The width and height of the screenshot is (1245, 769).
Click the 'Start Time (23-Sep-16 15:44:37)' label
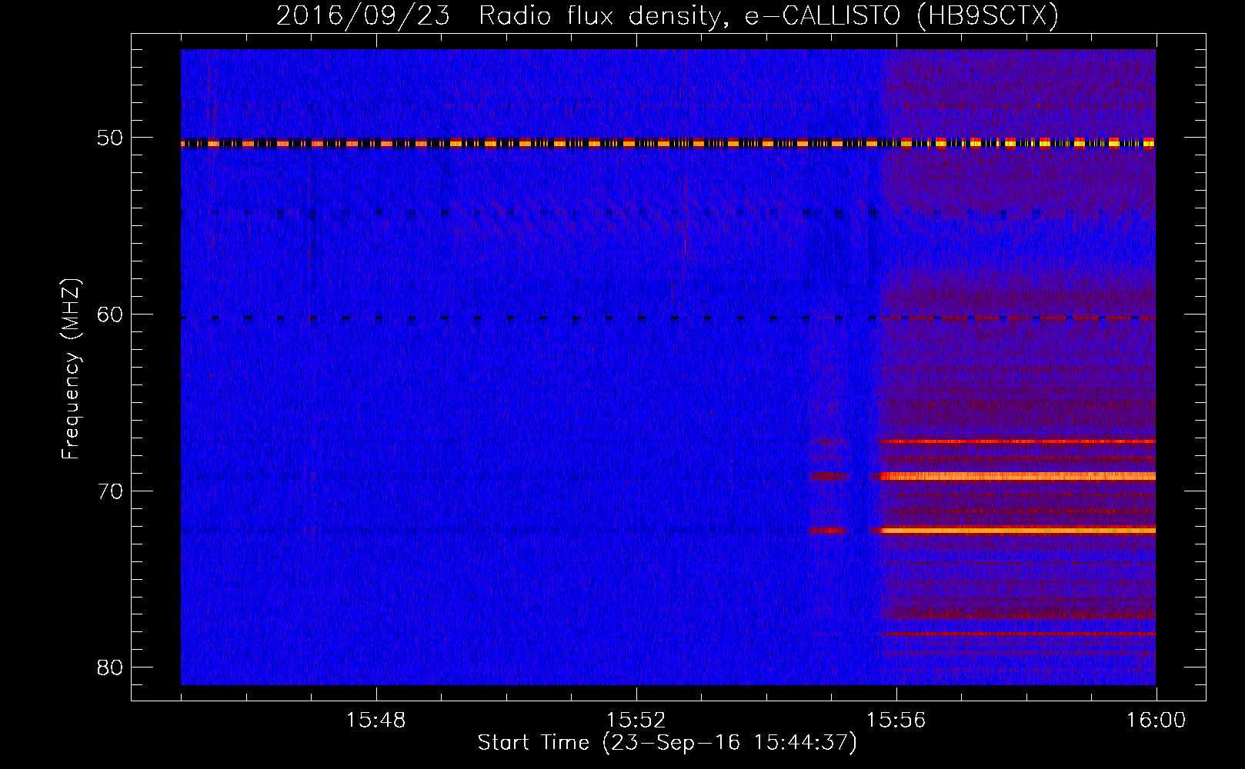pos(667,743)
